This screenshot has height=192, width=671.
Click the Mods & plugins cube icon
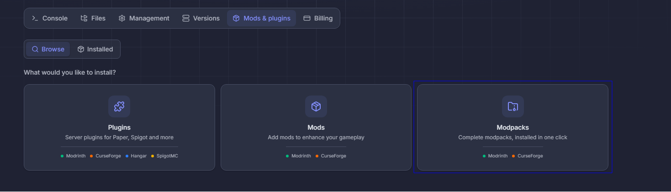pyautogui.click(x=236, y=18)
